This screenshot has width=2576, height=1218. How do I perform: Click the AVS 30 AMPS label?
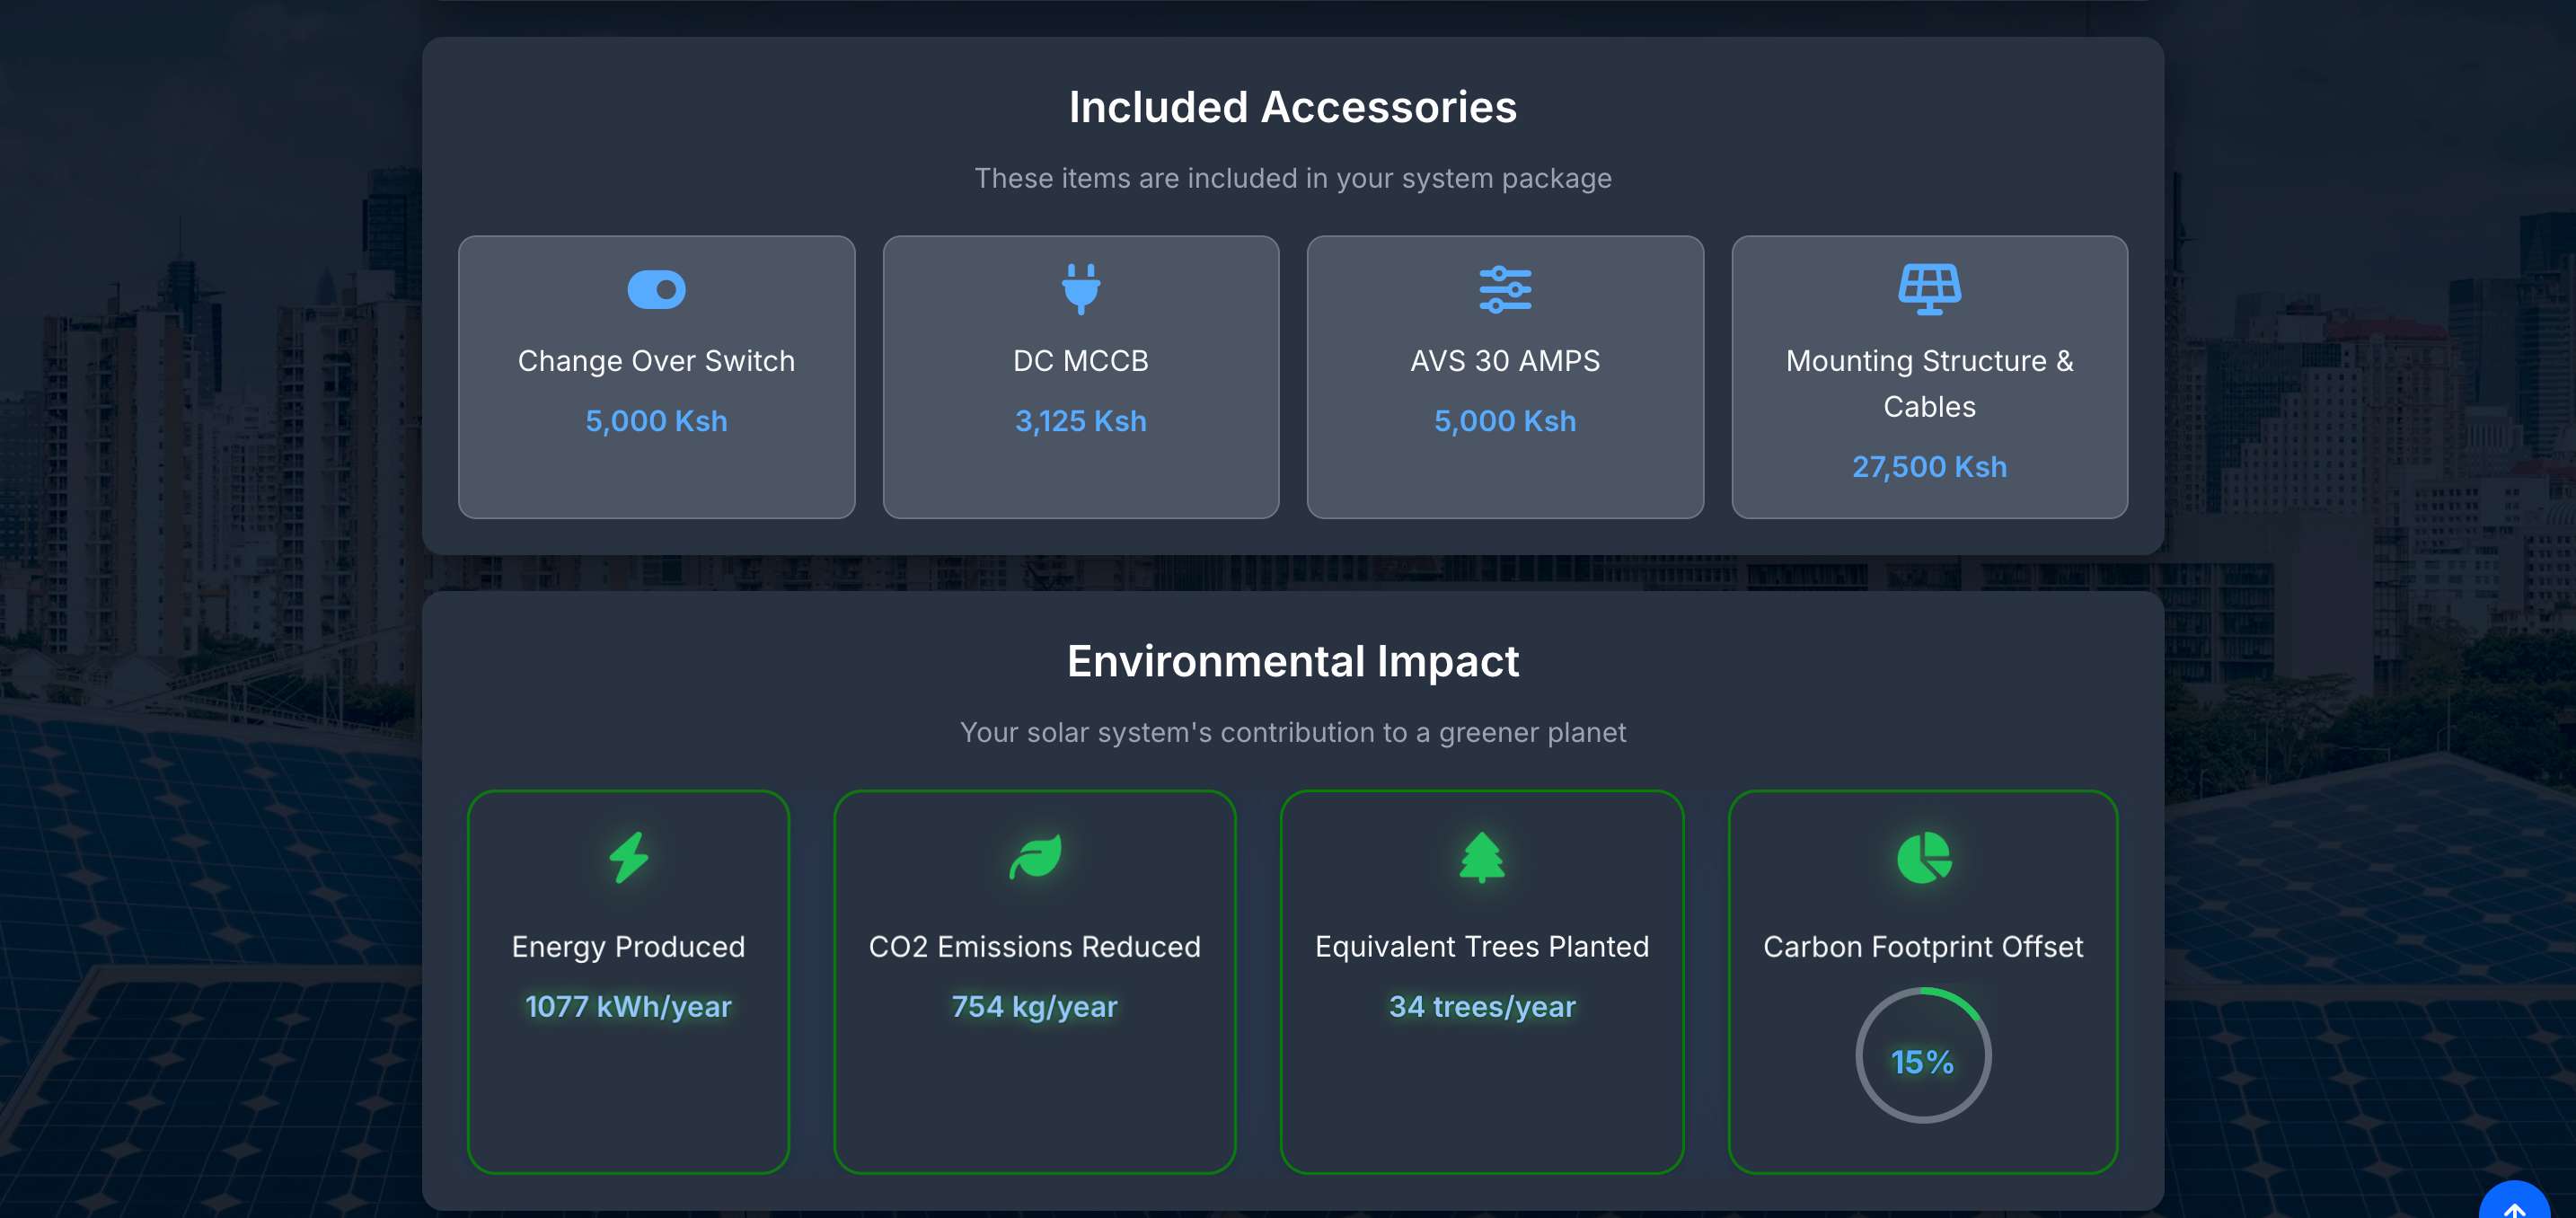point(1504,361)
